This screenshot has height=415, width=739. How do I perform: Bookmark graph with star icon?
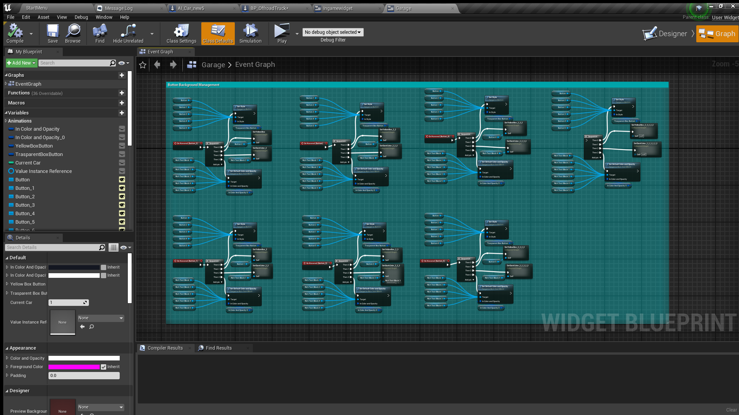pos(143,65)
